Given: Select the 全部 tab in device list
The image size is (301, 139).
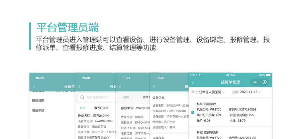Looking at the screenshot, I should (82, 108).
